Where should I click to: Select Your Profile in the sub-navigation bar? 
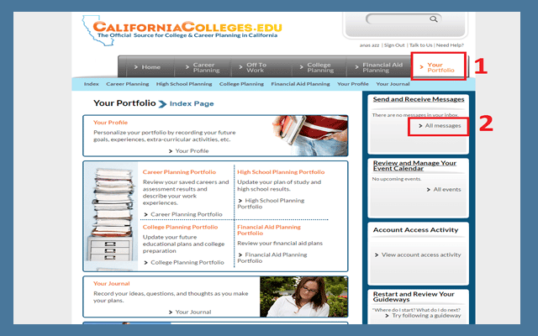(x=353, y=84)
